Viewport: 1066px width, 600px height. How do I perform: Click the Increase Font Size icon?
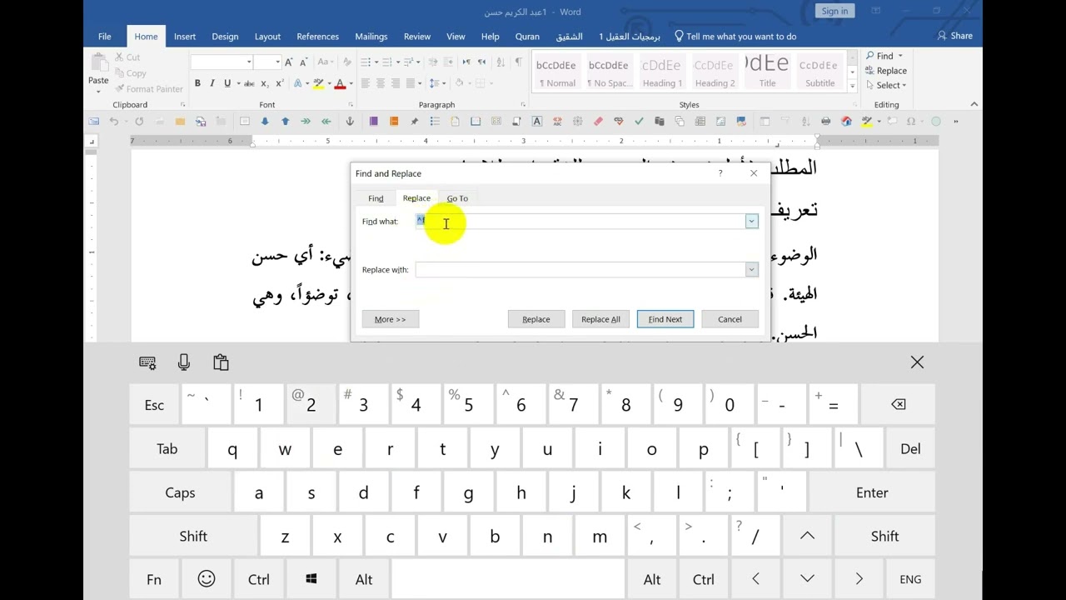288,62
